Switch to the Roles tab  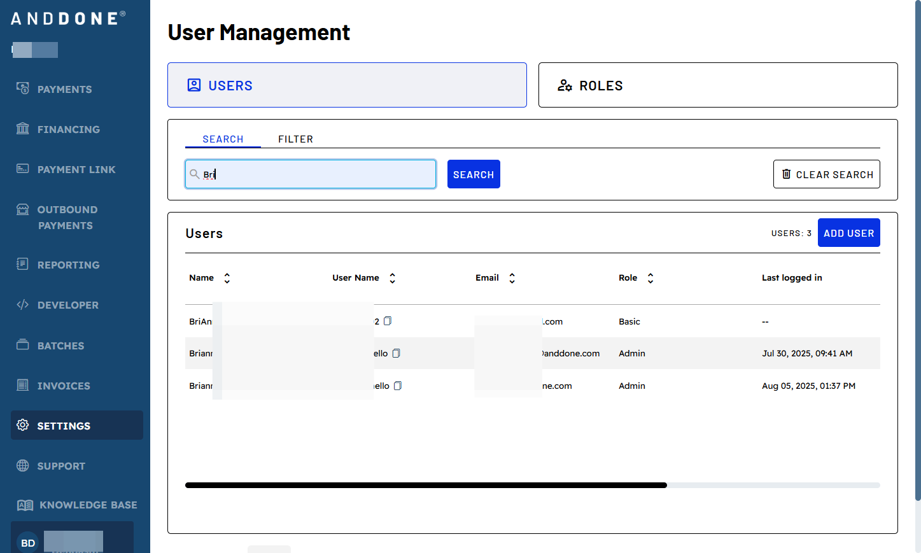pos(718,85)
